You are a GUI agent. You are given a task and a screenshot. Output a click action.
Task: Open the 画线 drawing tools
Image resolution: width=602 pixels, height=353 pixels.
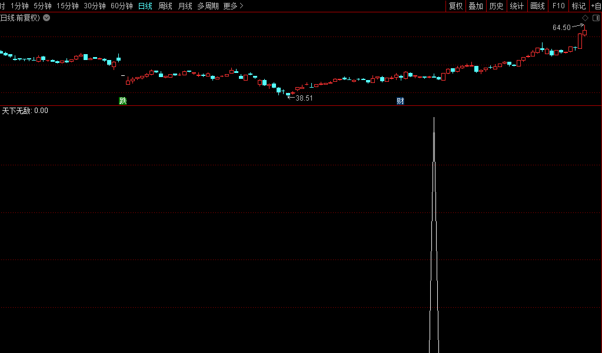(537, 6)
